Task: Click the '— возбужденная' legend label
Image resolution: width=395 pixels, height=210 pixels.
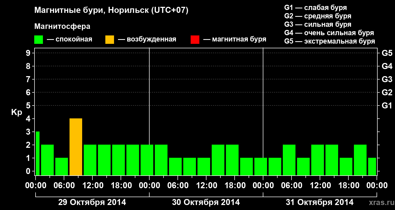Action: coord(147,40)
